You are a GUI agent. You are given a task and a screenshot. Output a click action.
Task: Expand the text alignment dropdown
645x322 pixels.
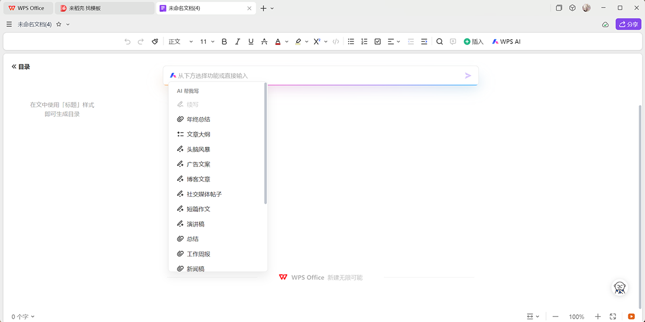[x=397, y=41]
